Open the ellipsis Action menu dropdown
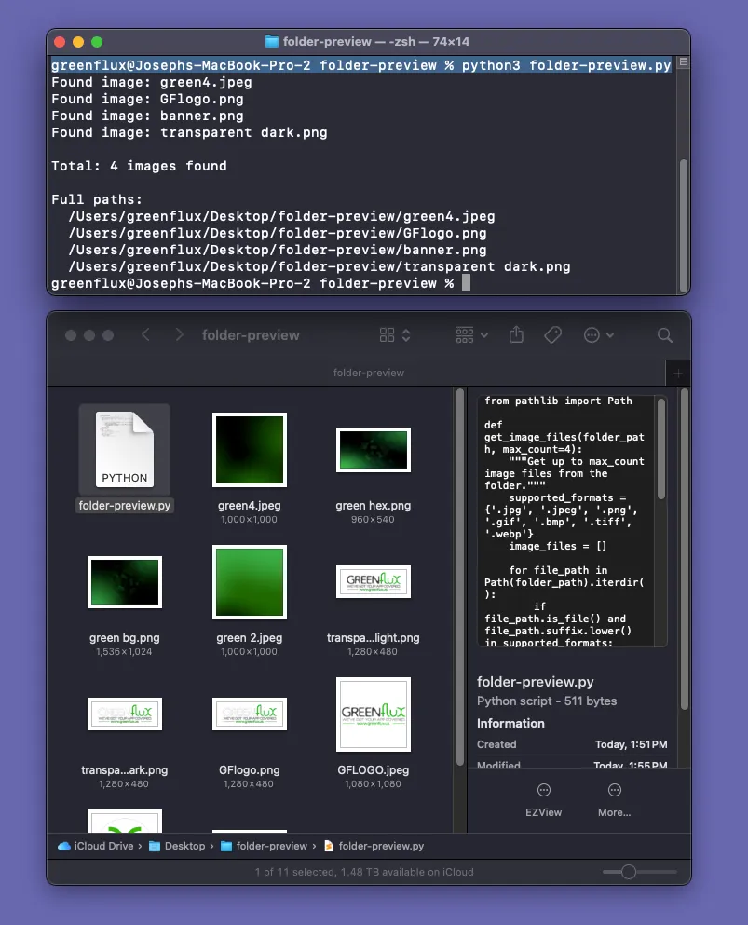748x925 pixels. [x=598, y=335]
